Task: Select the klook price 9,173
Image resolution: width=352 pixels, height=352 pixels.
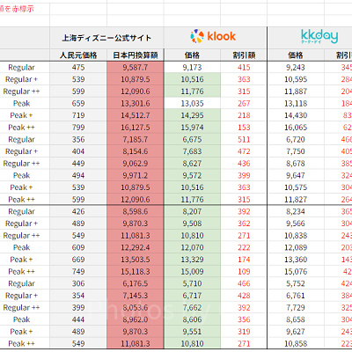Action: click(192, 68)
